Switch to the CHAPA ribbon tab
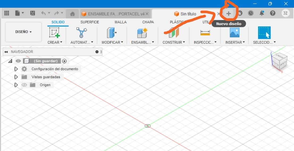 pyautogui.click(x=148, y=22)
